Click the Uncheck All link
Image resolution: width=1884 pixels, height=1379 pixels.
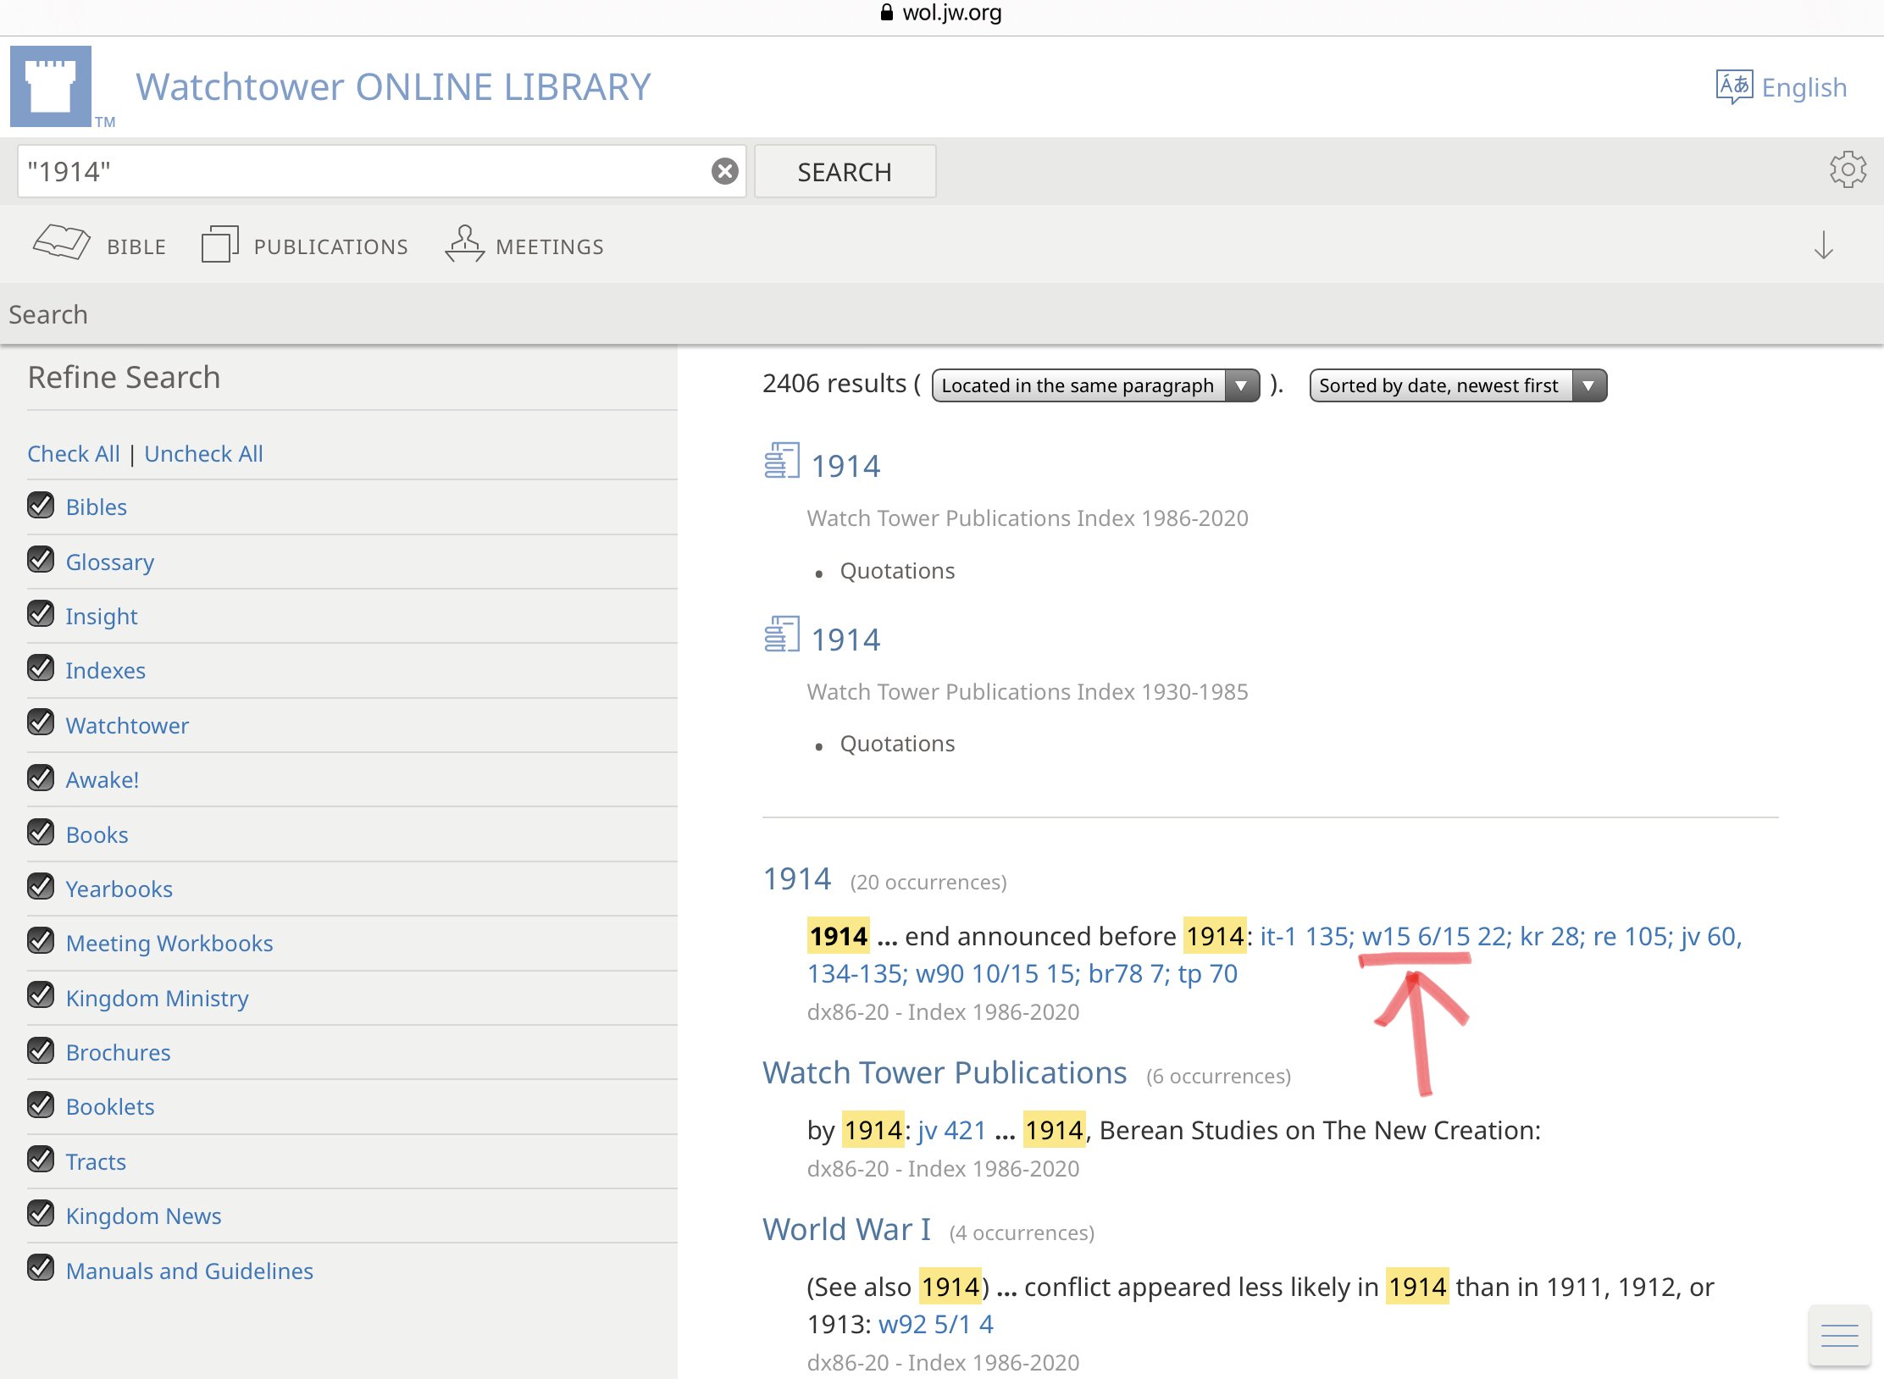click(203, 453)
